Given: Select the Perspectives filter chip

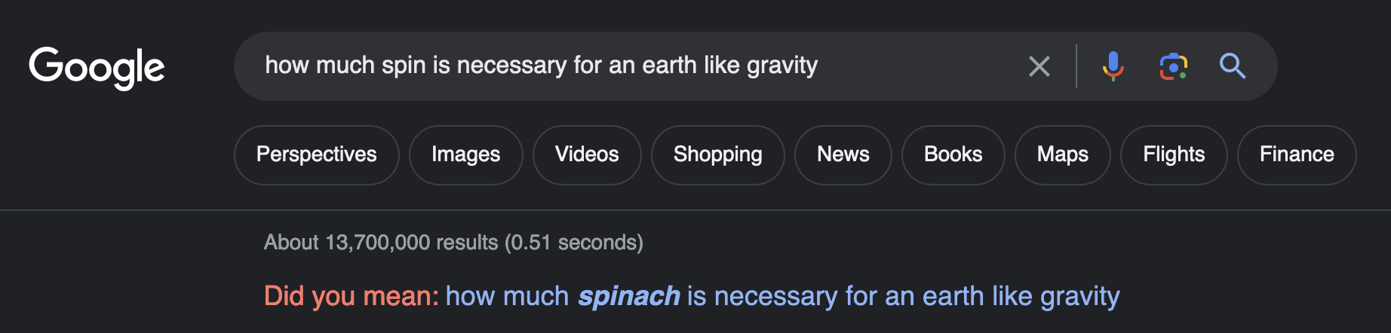Looking at the screenshot, I should coord(317,154).
